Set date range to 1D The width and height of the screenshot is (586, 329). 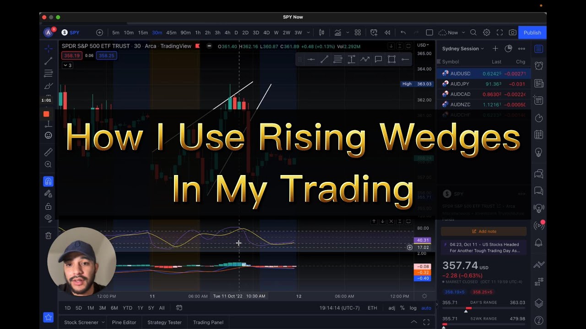tap(67, 308)
